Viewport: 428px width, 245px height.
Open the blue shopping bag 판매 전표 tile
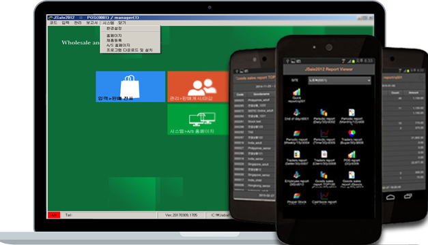[x=130, y=86]
